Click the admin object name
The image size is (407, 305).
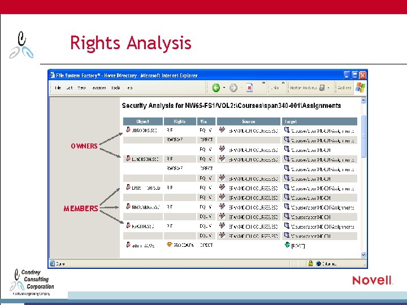tap(143, 246)
